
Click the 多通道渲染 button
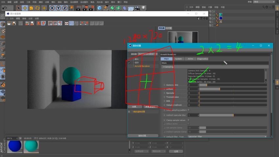tap(151, 107)
